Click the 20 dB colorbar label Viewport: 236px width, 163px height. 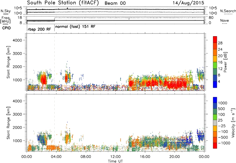220,56
